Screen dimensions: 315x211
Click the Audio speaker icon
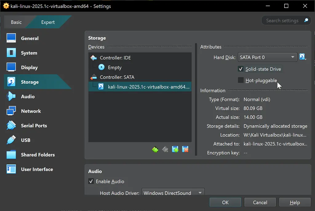[x=11, y=96]
